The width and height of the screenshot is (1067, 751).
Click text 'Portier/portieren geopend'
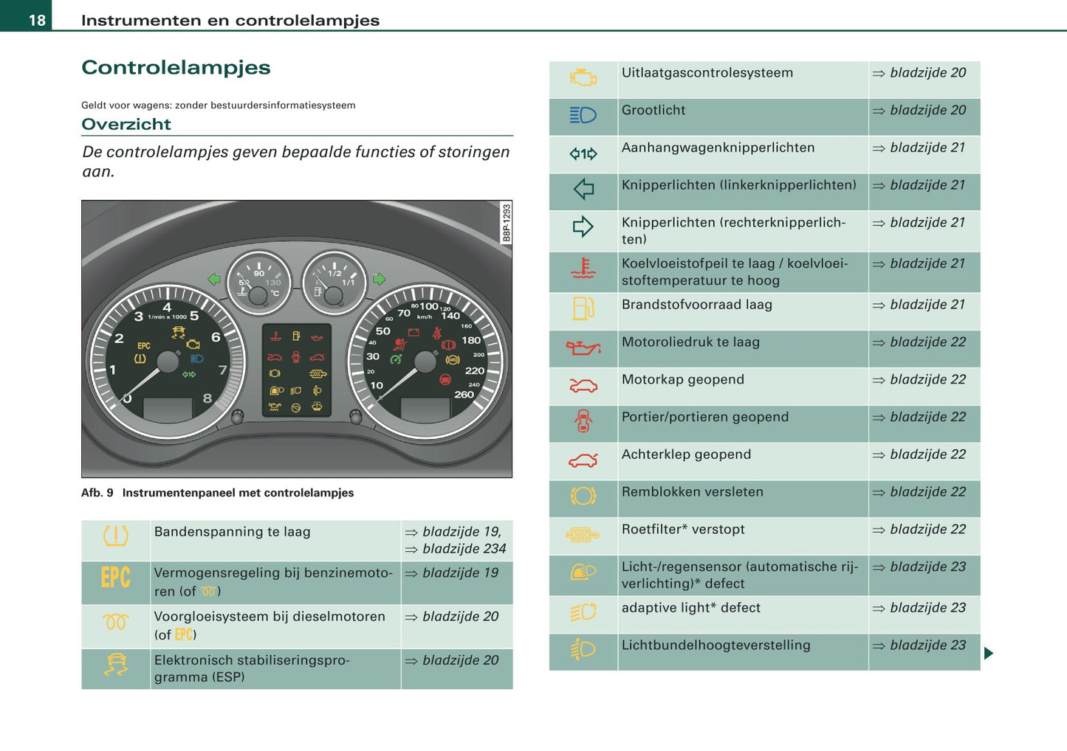click(705, 418)
